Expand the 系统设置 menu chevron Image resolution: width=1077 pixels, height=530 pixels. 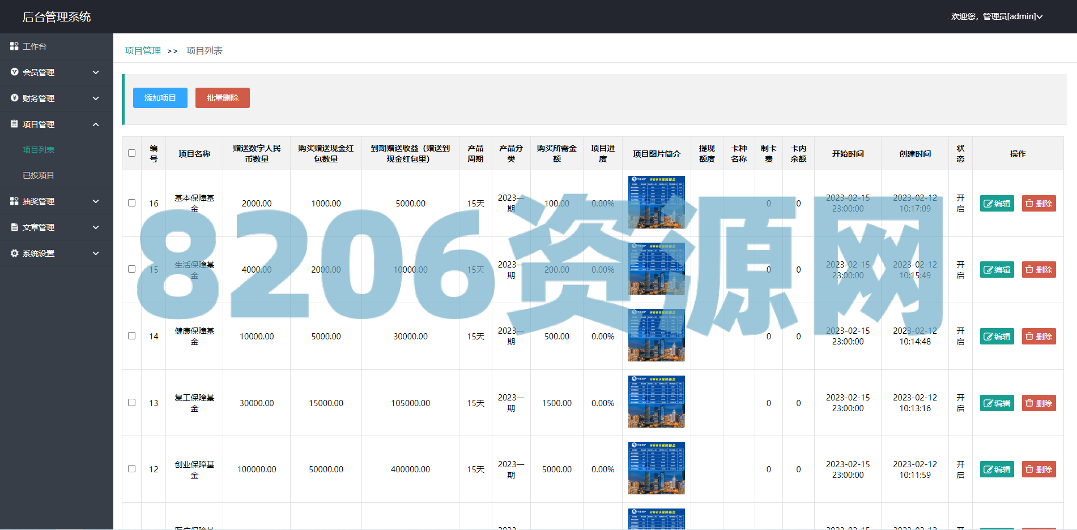tap(96, 253)
